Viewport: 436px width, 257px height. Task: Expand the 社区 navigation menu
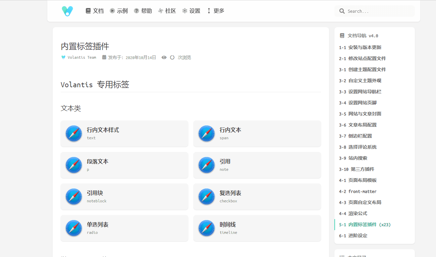(167, 11)
